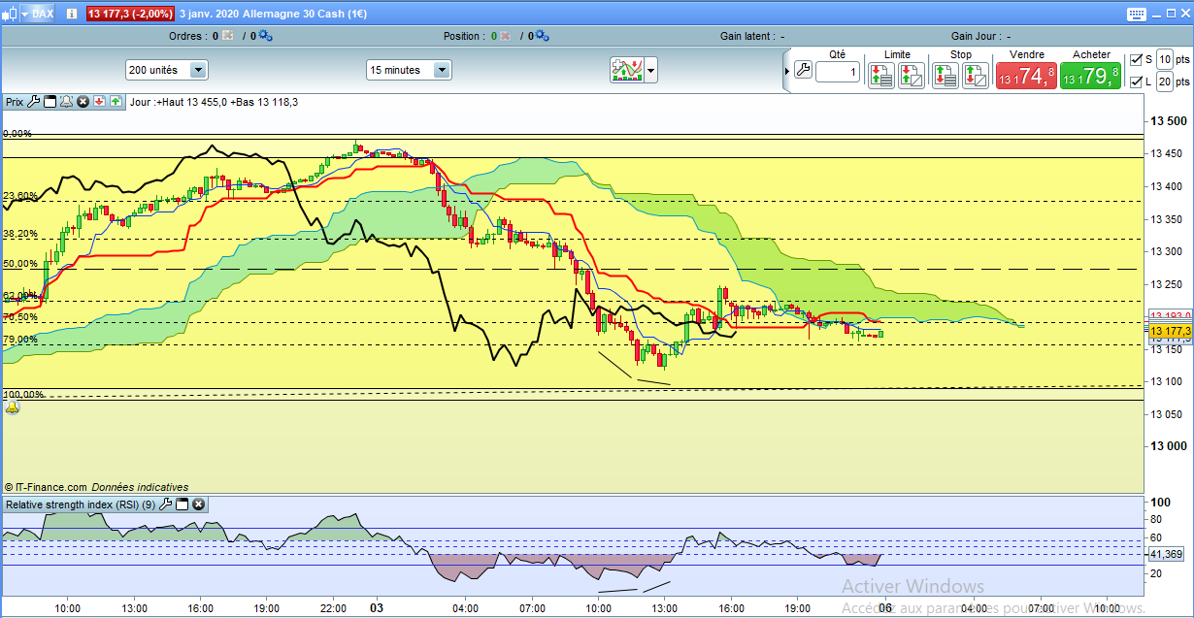Screen dimensions: 1194x618
Task: Click the first Limite order icon
Action: [x=881, y=75]
